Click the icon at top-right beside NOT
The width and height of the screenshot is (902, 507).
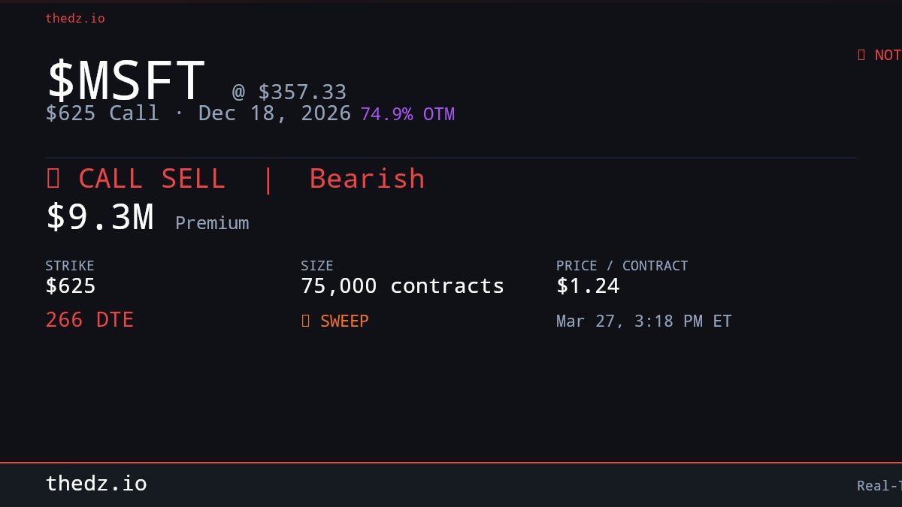[x=861, y=55]
